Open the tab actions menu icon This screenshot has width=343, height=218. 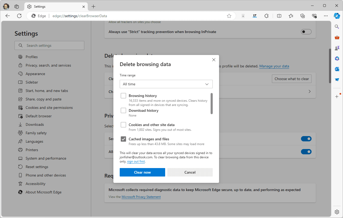point(17,6)
